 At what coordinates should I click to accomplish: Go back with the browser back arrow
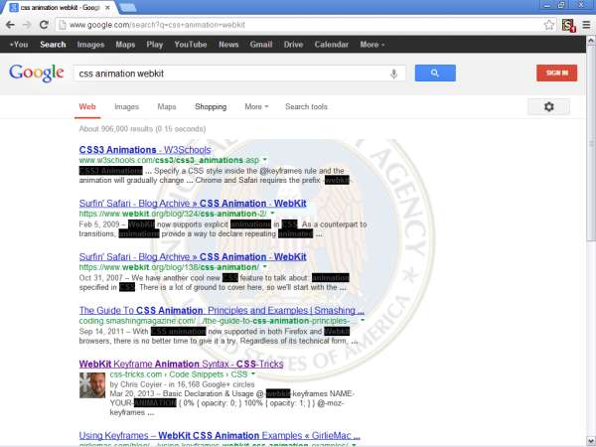click(10, 25)
